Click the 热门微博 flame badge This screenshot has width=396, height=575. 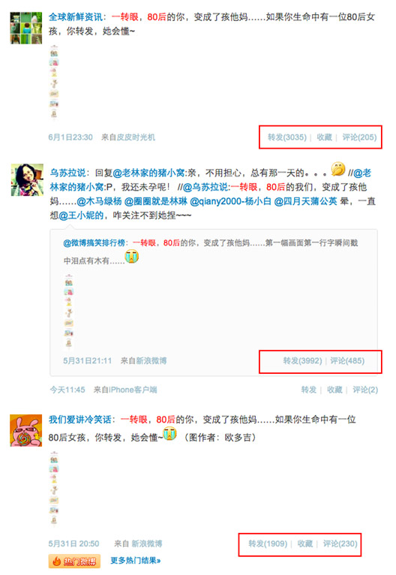tap(74, 561)
